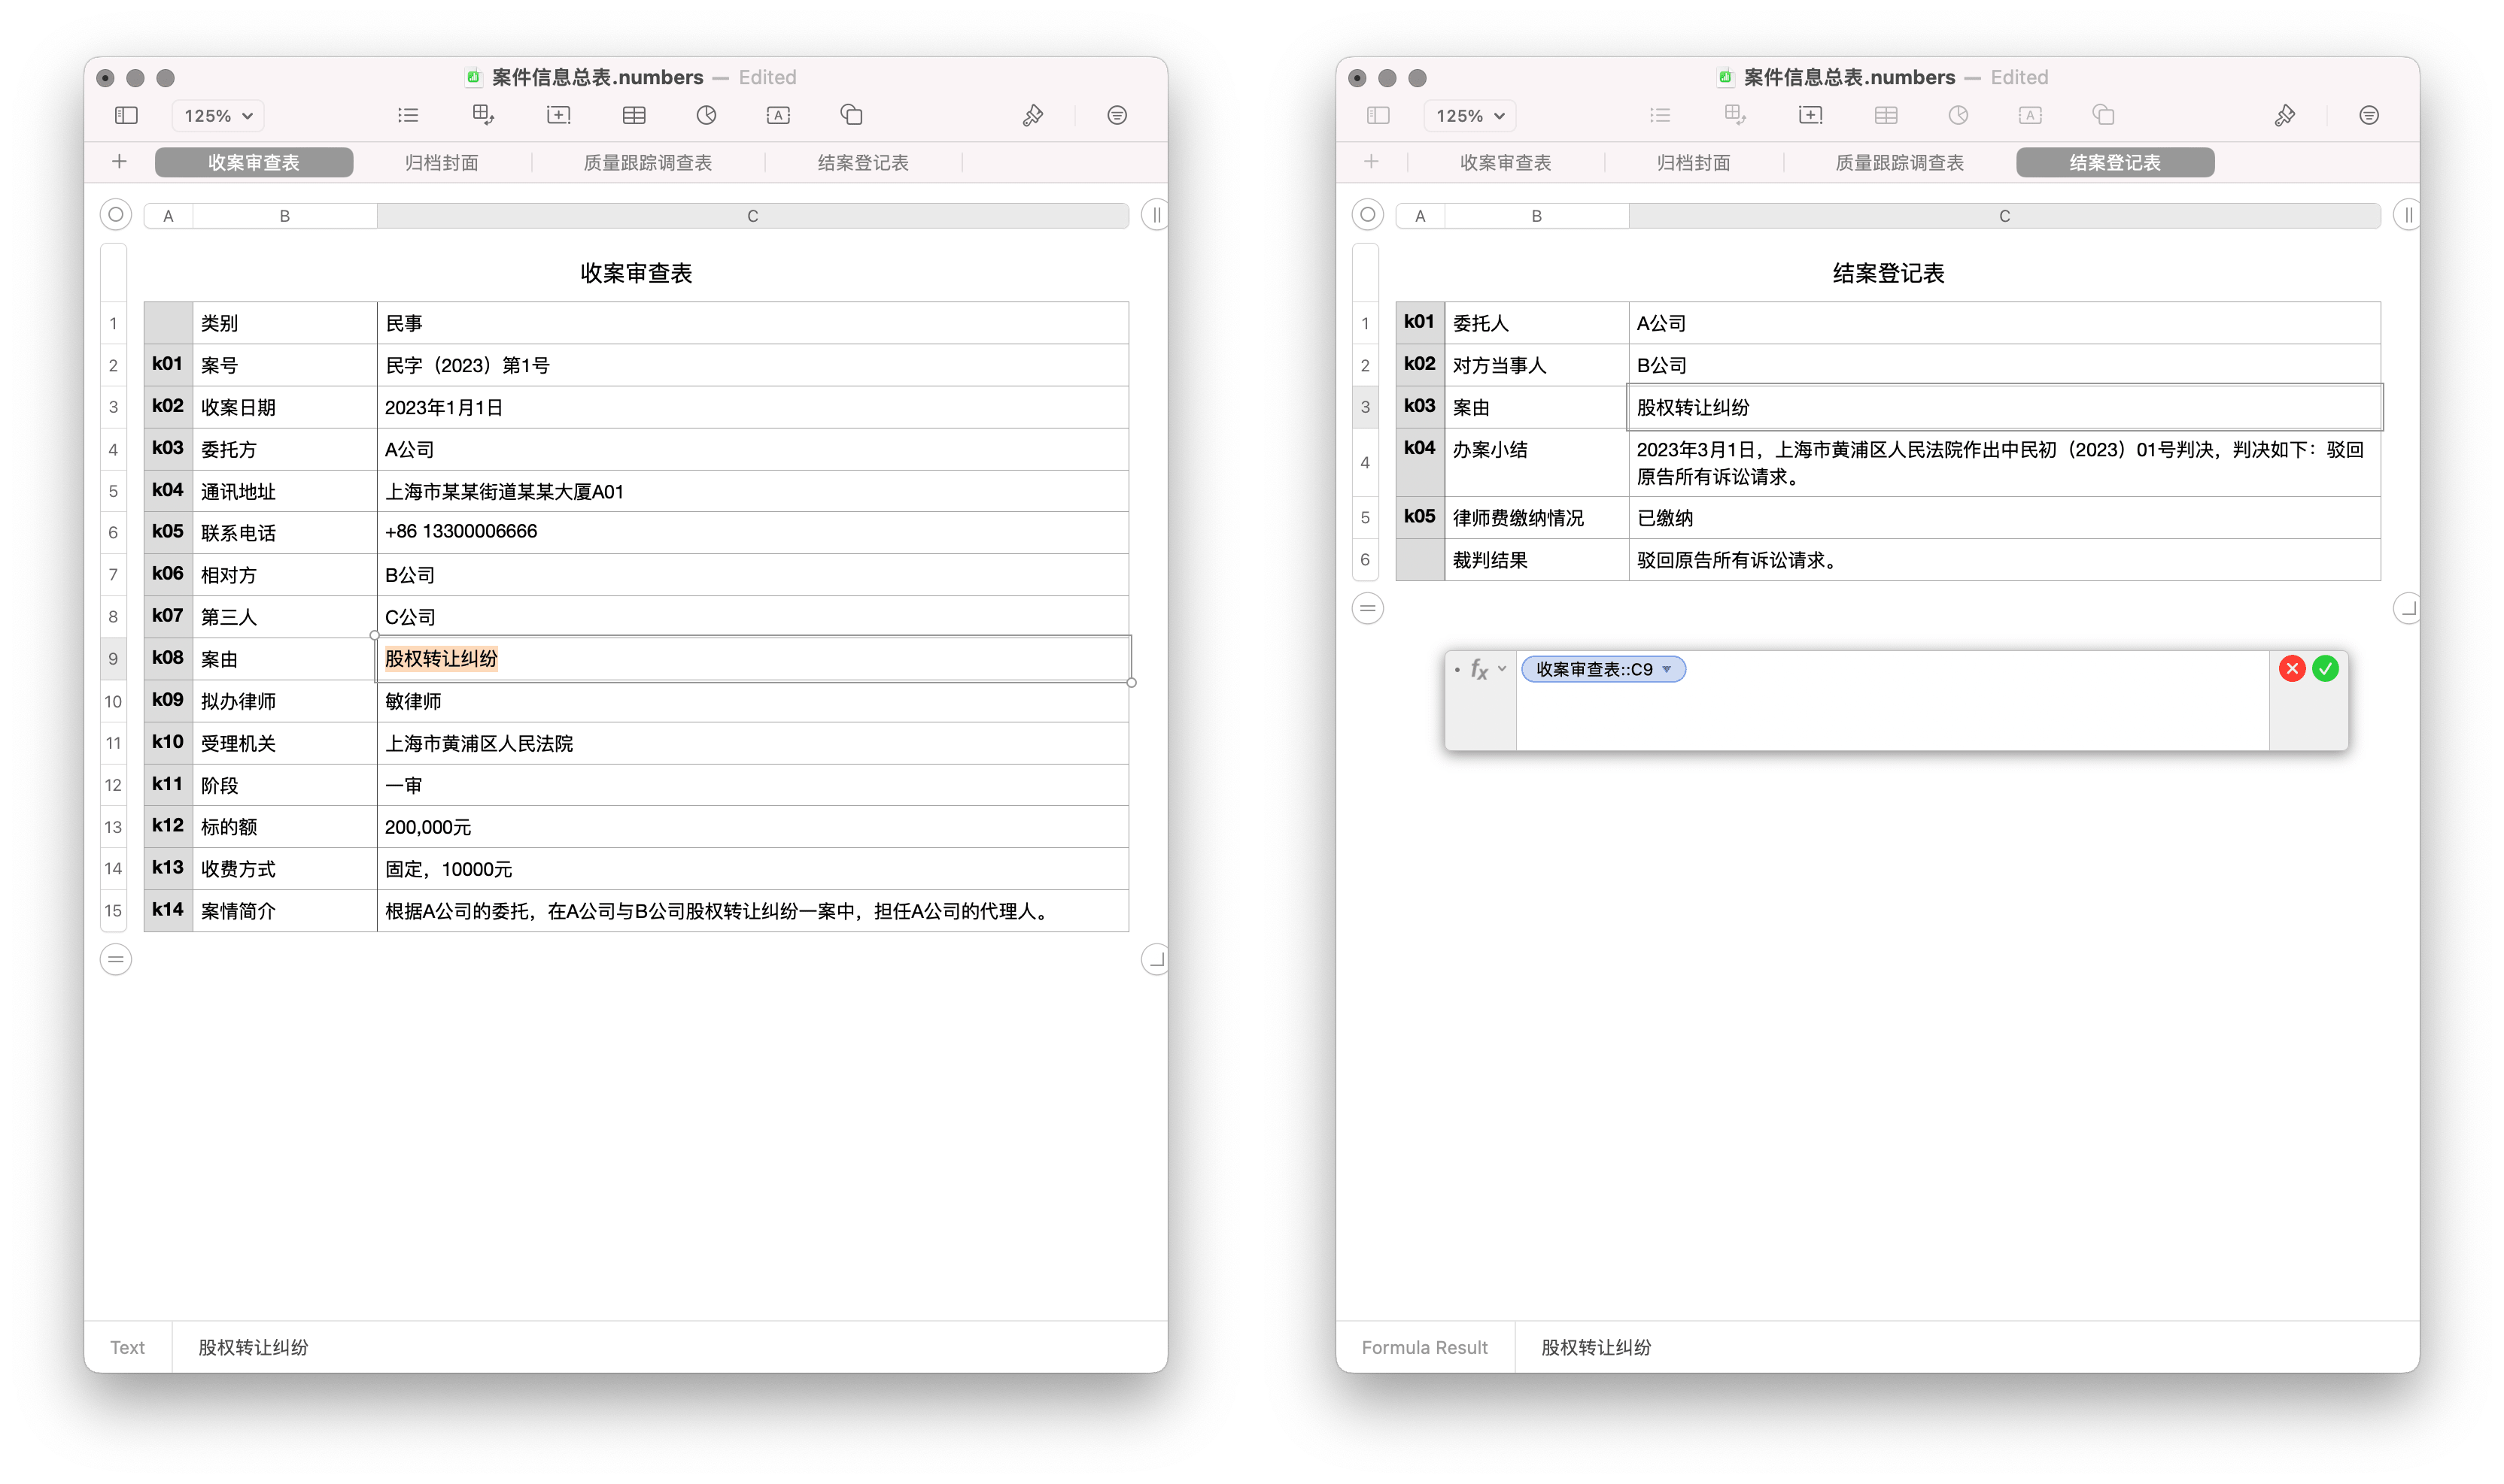Add a new sheet with plus in left window
Screen dimensions: 2504x1484
[119, 161]
